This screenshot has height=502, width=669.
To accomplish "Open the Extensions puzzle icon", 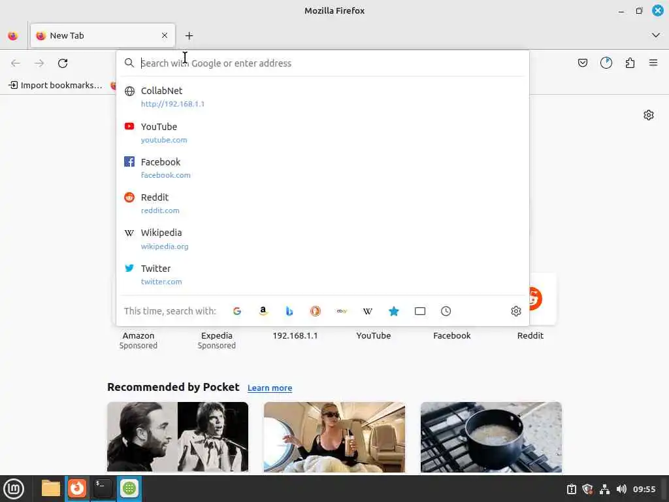I will (630, 63).
